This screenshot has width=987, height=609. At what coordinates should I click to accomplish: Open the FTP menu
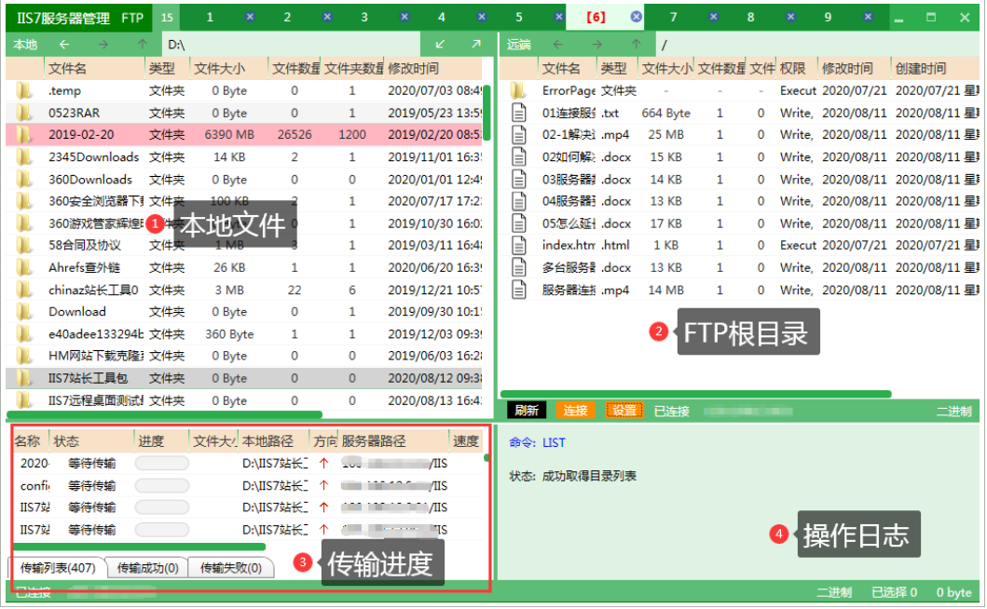click(x=131, y=16)
